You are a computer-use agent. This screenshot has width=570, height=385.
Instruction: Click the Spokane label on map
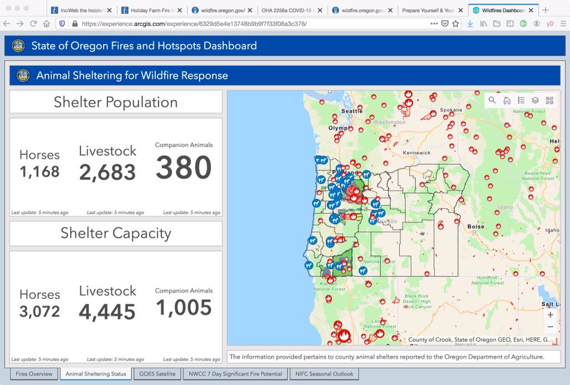coord(451,110)
